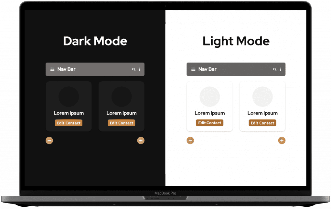The image size is (331, 209).
Task: Open hamburger menu in Light Mode nav bar
Action: pos(193,69)
